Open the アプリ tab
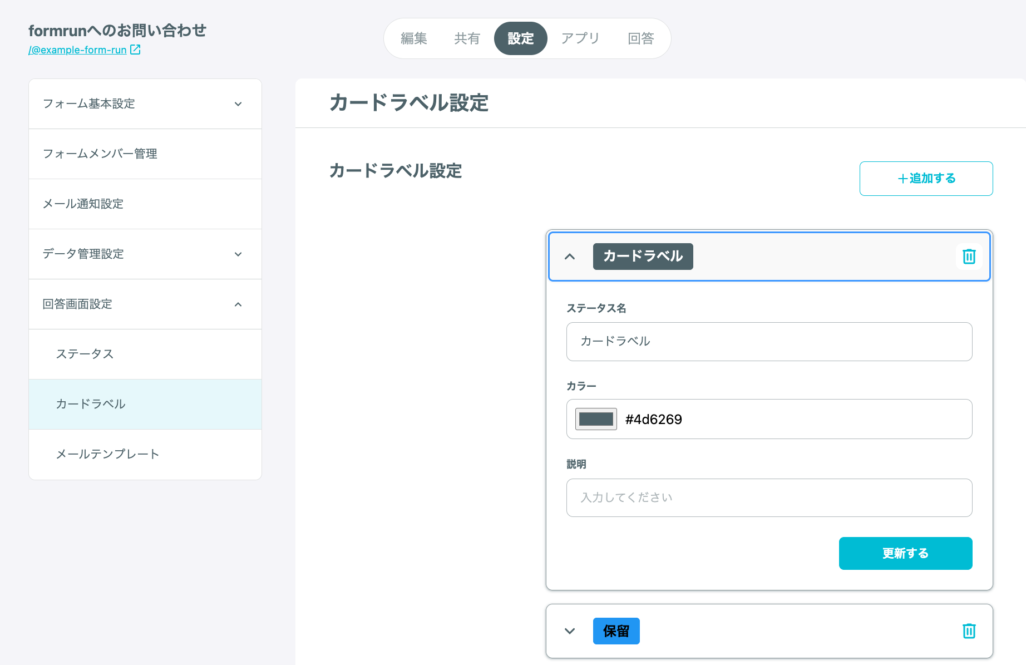The width and height of the screenshot is (1026, 665). pos(580,38)
